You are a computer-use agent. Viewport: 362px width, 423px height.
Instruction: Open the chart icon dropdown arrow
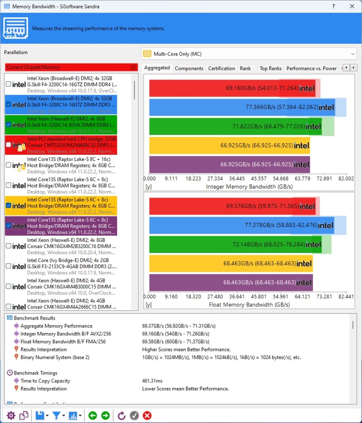pyautogui.click(x=80, y=416)
